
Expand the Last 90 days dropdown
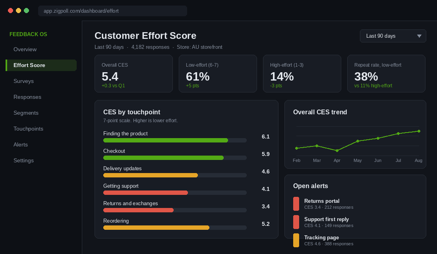coord(393,36)
